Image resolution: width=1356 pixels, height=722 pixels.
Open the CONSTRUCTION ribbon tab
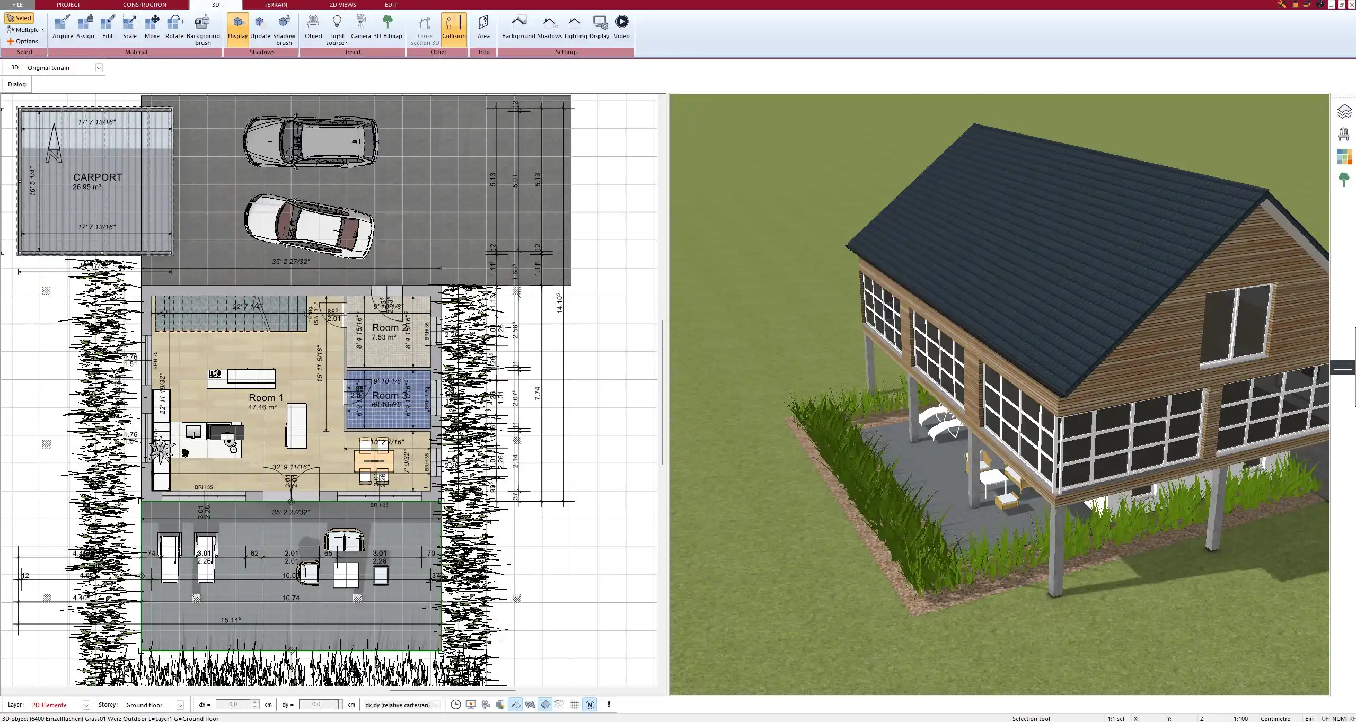tap(144, 5)
